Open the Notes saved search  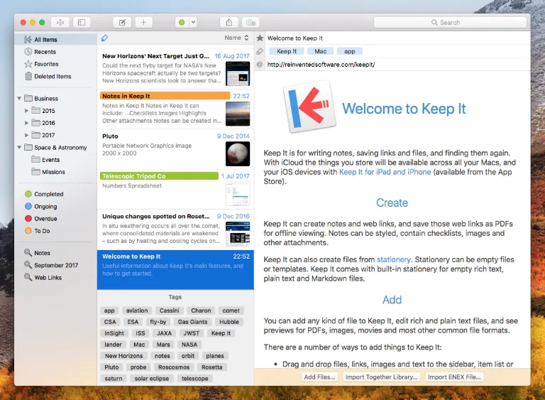[x=37, y=253]
